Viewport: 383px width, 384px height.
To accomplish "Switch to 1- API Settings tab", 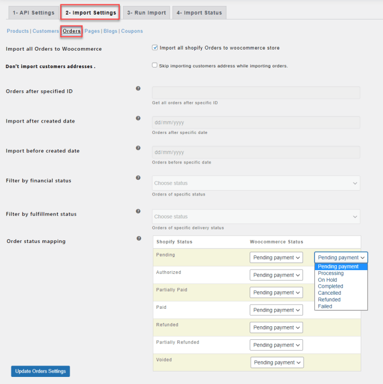I will pos(34,13).
